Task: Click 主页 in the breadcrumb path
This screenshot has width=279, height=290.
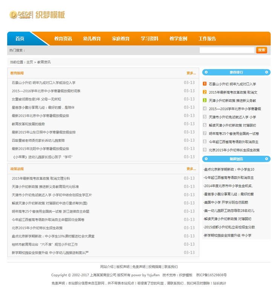Action: click(x=29, y=62)
